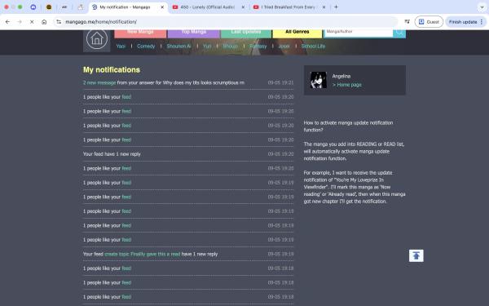Open the Top Manga tab
Viewport: 489px width, 306px height.
pos(194,33)
